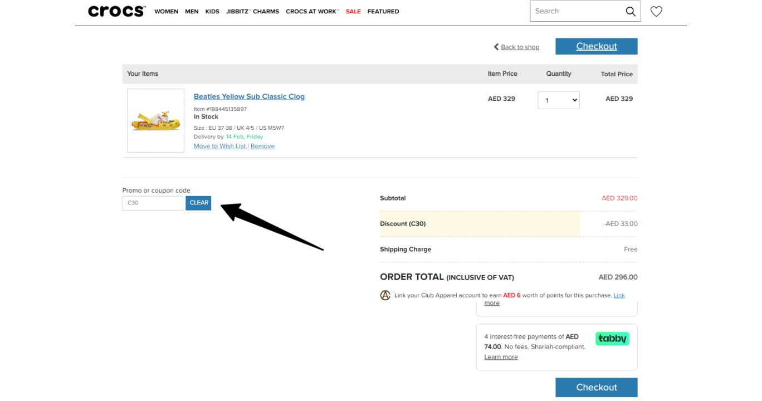Click the Back to shop link

[520, 47]
